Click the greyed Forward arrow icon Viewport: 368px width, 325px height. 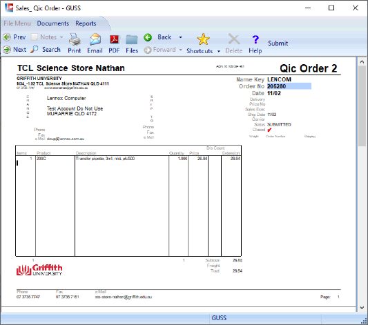coord(147,50)
